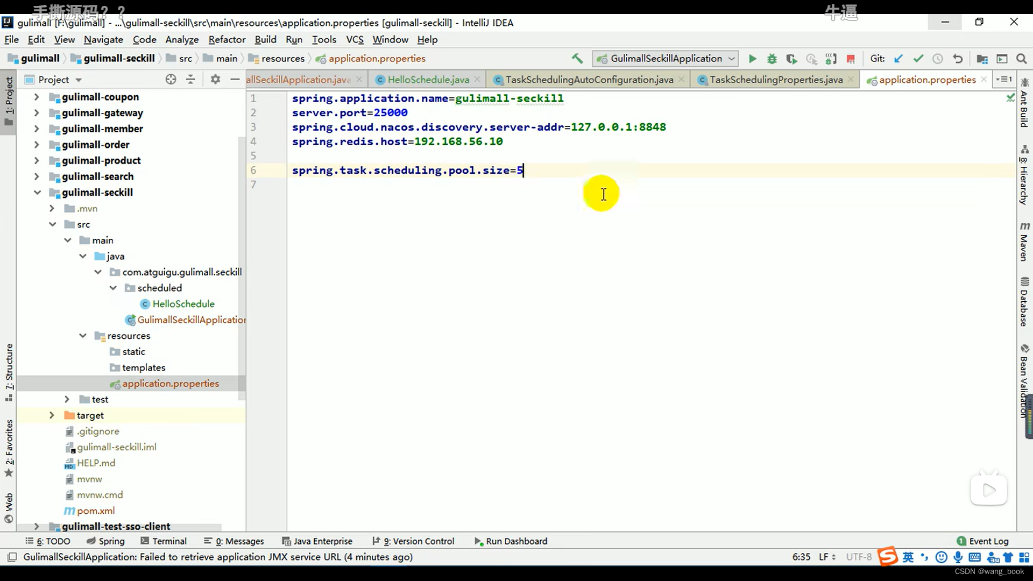Expand the target folder
1033x581 pixels.
[x=52, y=415]
